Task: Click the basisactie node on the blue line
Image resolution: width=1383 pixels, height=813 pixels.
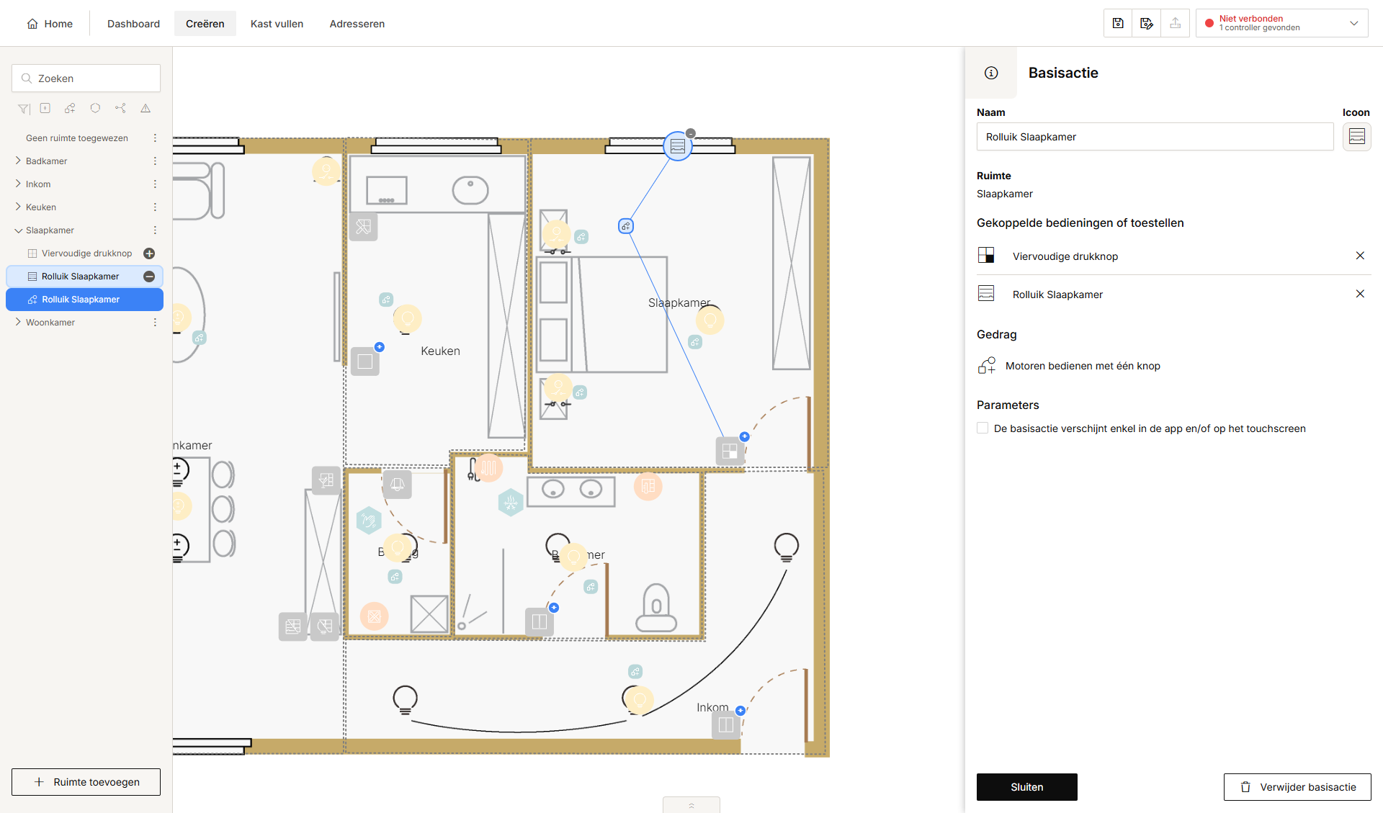Action: 626,226
